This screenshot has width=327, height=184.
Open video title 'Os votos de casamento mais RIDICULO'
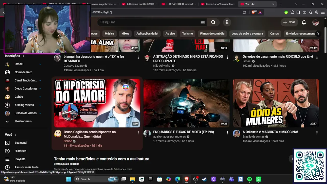pyautogui.click(x=278, y=56)
